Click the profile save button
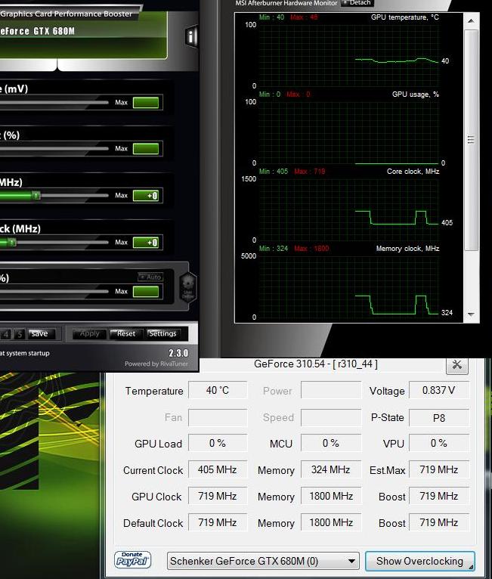Screen dimensions: 492x579 click(41, 334)
